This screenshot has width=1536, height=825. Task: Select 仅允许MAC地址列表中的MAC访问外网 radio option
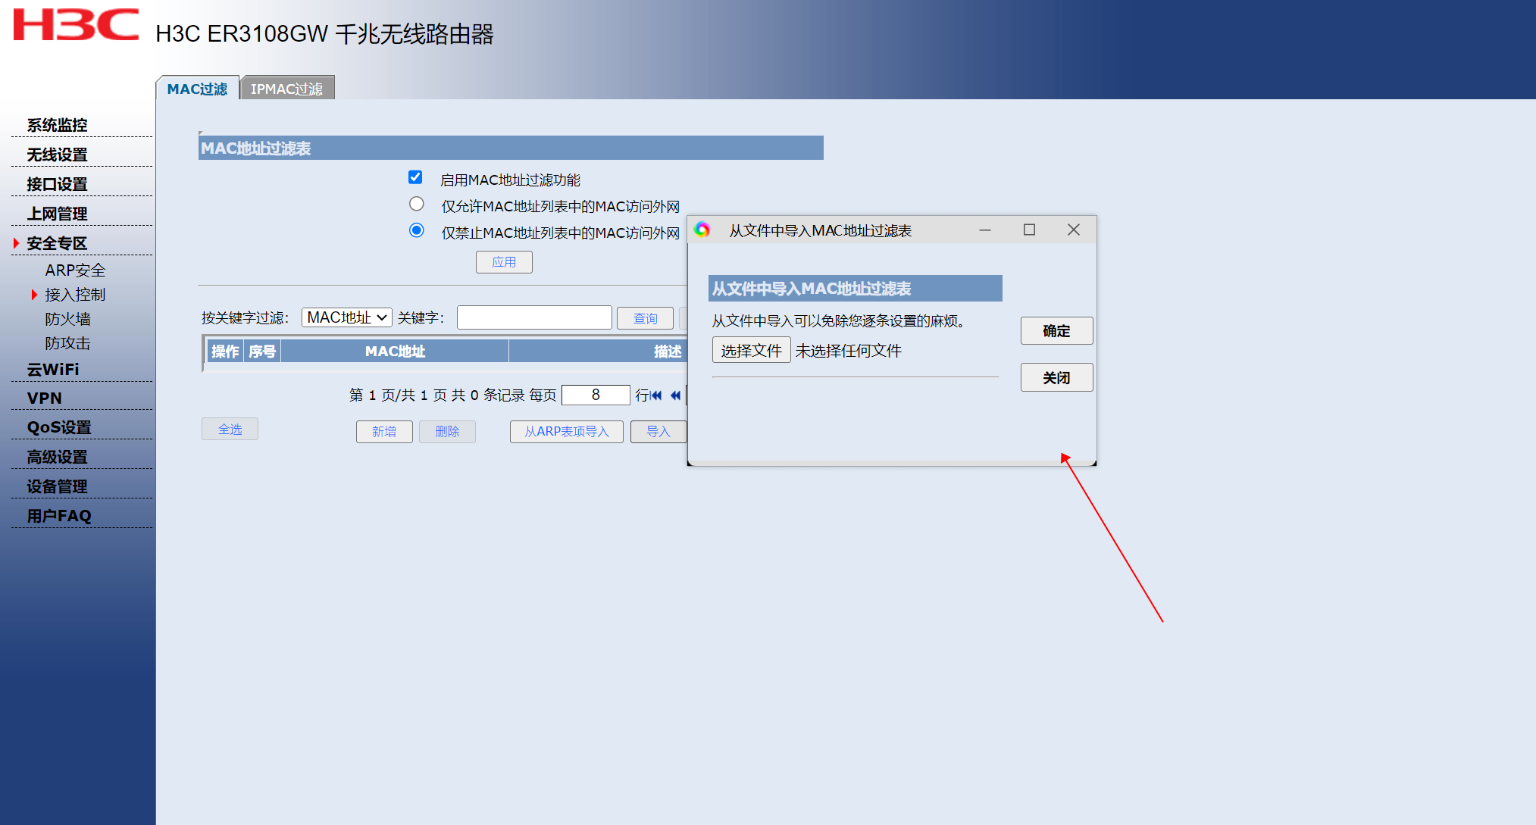coord(417,204)
